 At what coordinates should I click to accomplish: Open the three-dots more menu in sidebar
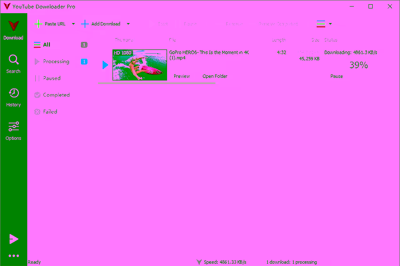click(x=14, y=256)
